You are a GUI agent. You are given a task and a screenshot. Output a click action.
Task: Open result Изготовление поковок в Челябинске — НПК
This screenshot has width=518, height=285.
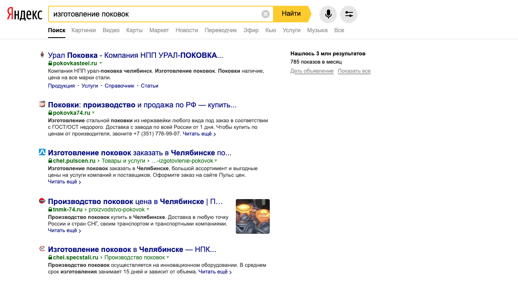coord(132,249)
